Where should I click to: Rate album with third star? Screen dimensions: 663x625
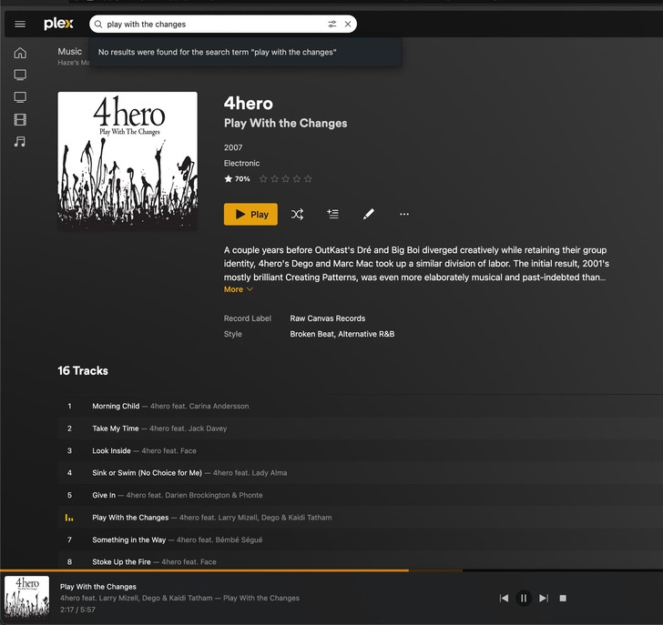(286, 179)
